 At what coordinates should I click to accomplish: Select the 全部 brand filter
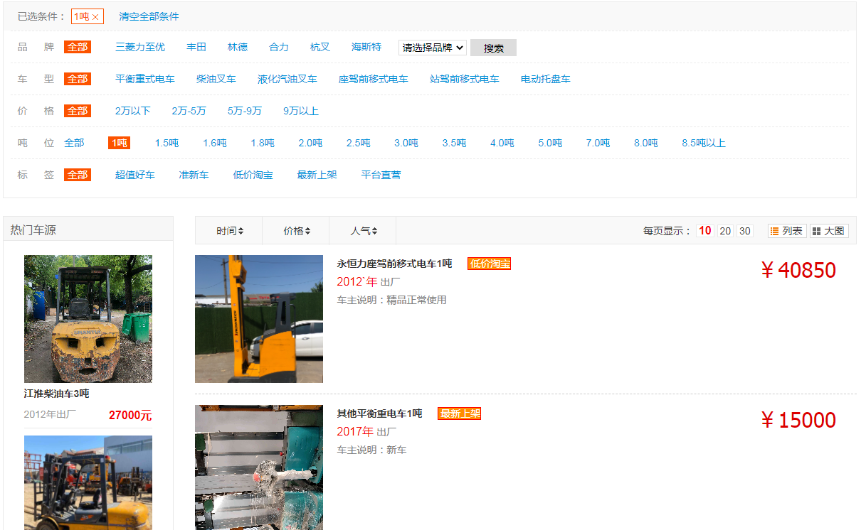tap(78, 47)
